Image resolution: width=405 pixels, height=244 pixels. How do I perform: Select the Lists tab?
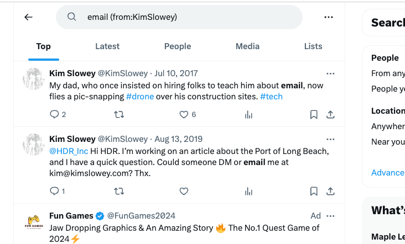point(313,46)
